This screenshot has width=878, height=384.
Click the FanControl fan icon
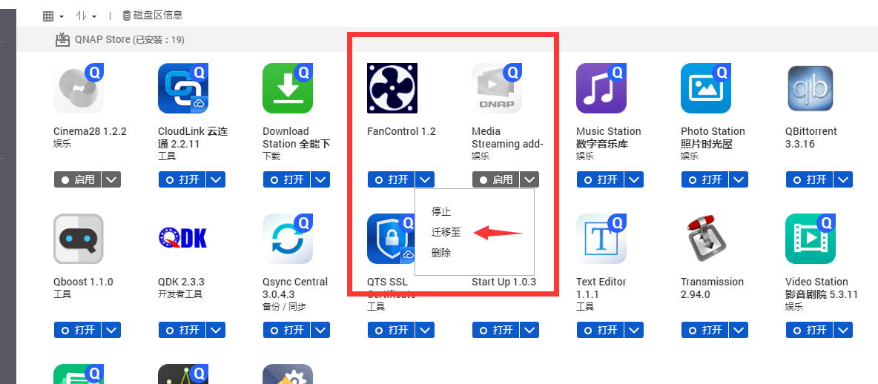(x=392, y=88)
